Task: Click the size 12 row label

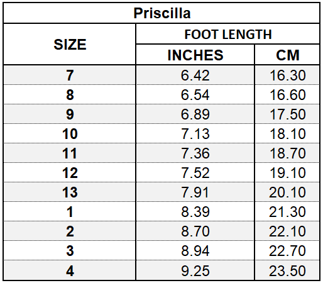Action: pos(70,172)
